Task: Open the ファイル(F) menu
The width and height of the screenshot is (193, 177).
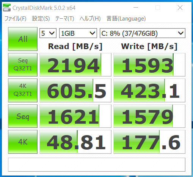Action: pos(16,19)
